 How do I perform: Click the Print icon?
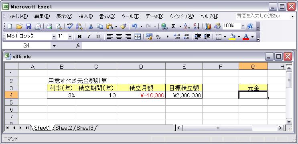pyautogui.click(x=49, y=27)
